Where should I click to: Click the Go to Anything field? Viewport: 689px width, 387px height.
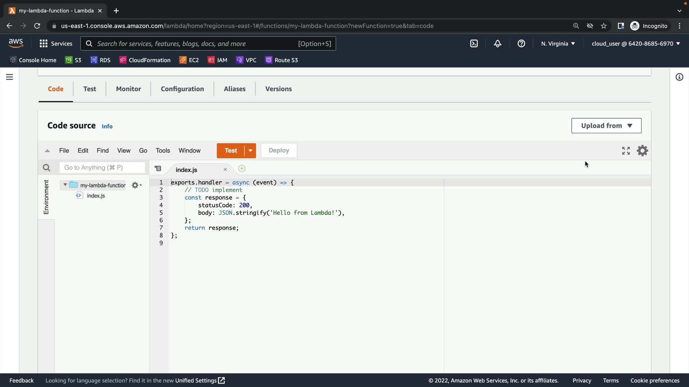(102, 167)
